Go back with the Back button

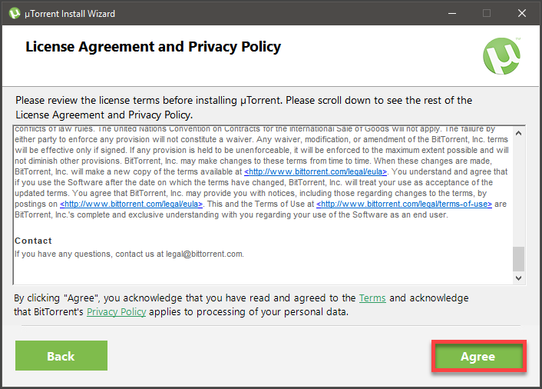point(61,356)
